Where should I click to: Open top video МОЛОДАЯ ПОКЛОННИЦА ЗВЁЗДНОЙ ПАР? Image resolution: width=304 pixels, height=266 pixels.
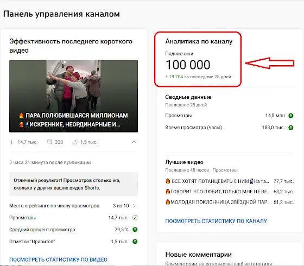tap(218, 202)
